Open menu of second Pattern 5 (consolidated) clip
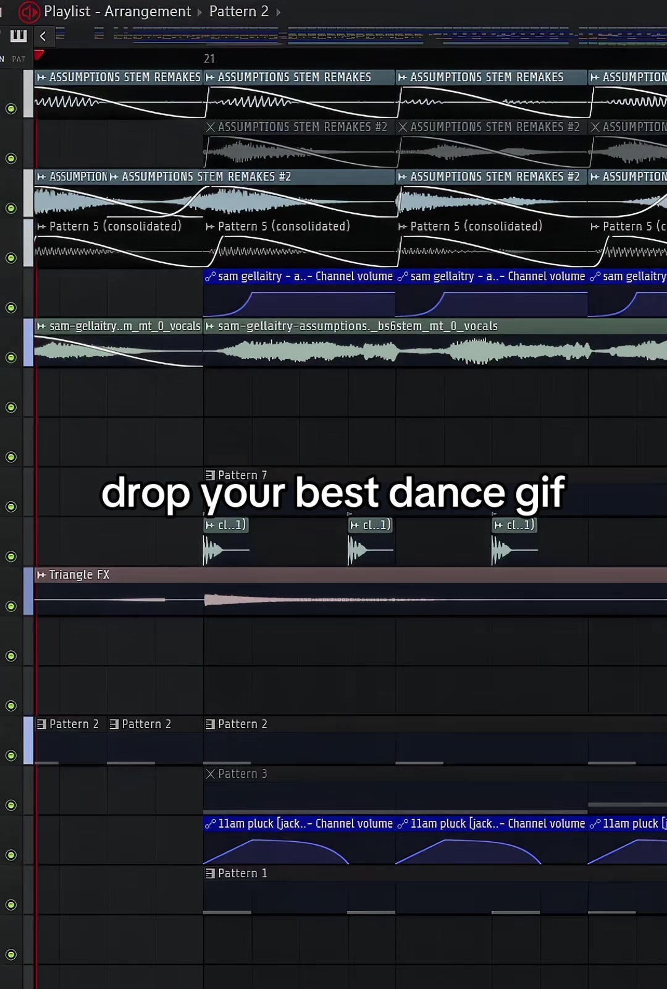The width and height of the screenshot is (667, 989). tap(210, 227)
